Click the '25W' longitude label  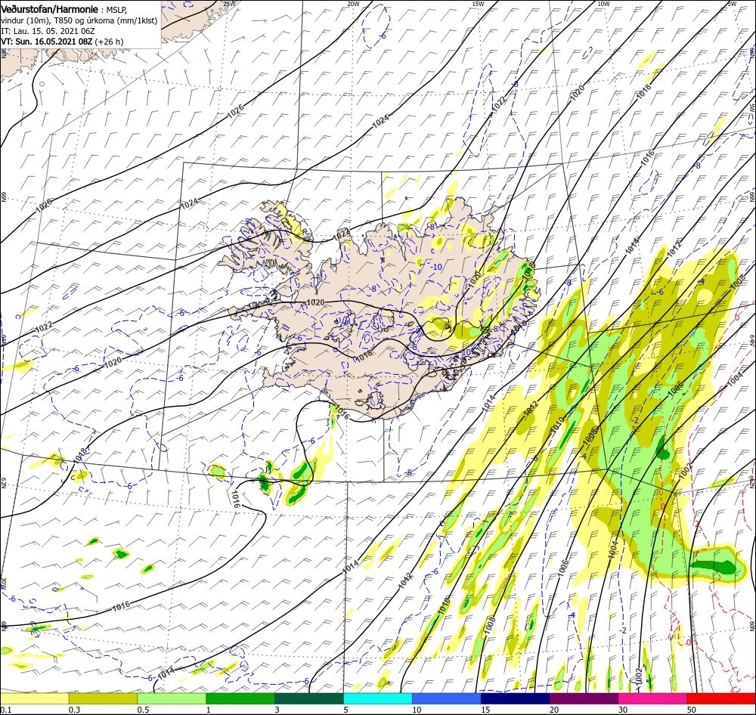(229, 4)
